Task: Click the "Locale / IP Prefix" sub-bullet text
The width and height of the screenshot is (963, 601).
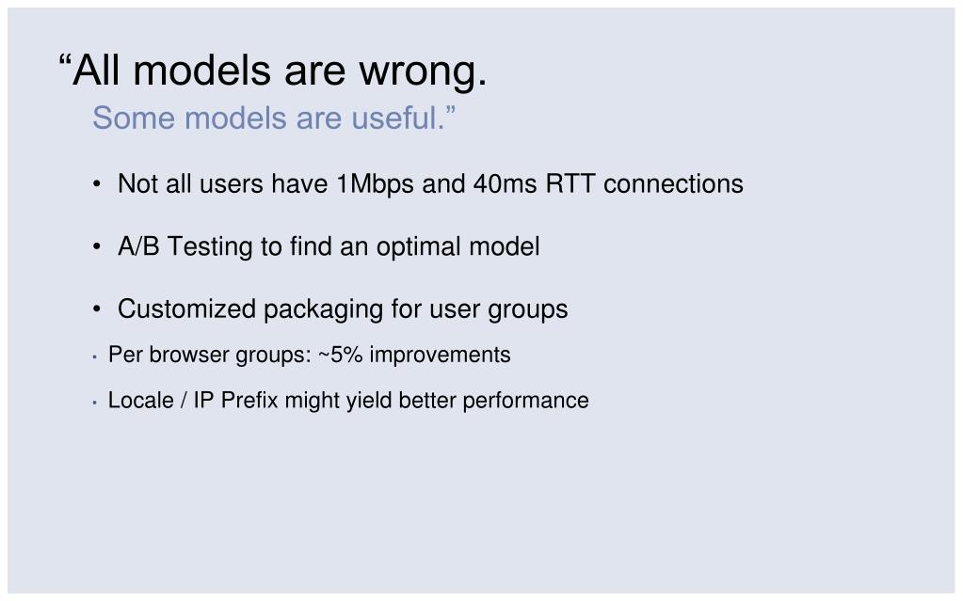Action: [348, 401]
